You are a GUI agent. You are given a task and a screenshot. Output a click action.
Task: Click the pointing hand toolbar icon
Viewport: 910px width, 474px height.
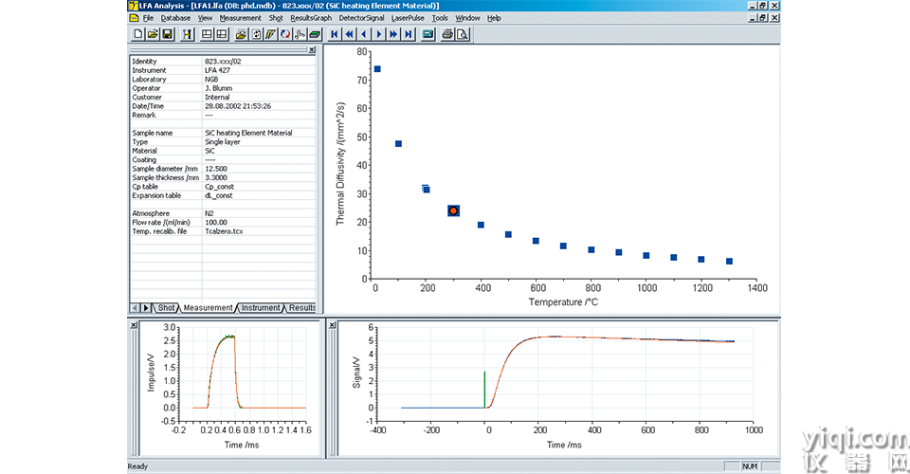pos(300,34)
